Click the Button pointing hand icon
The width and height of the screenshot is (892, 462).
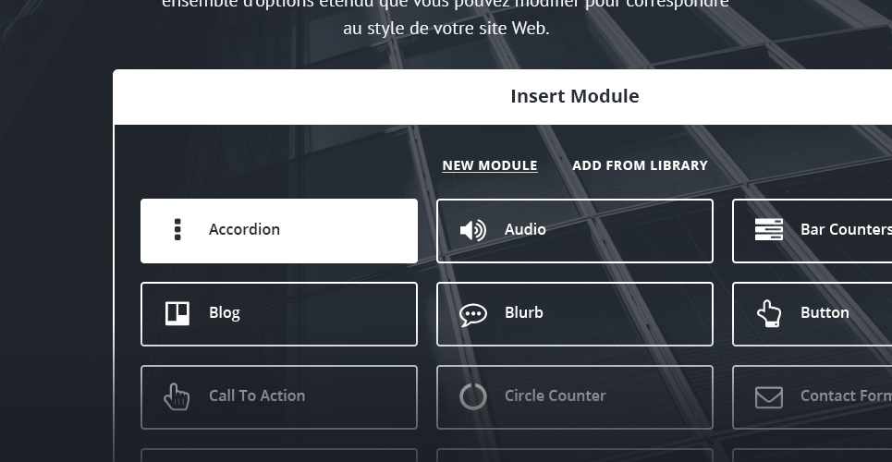tap(769, 313)
